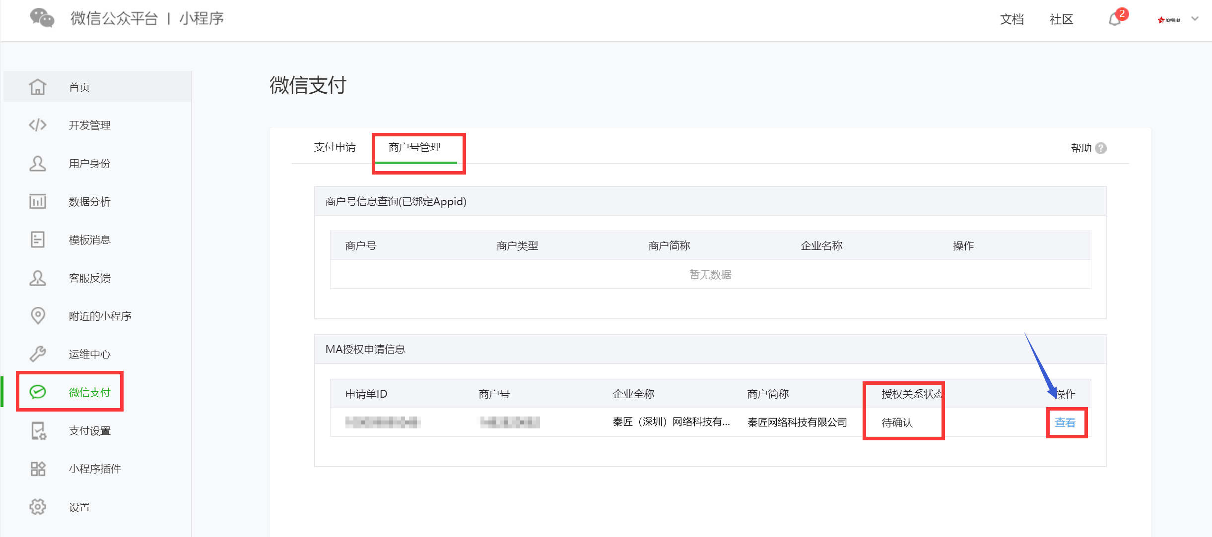Image resolution: width=1212 pixels, height=537 pixels.
Task: Click the home icon beside 首页
Action: (x=38, y=87)
